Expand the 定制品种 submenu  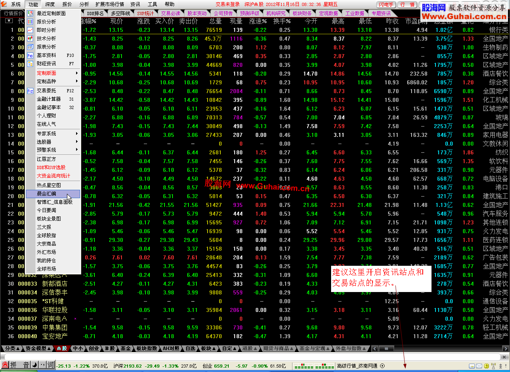(53, 81)
